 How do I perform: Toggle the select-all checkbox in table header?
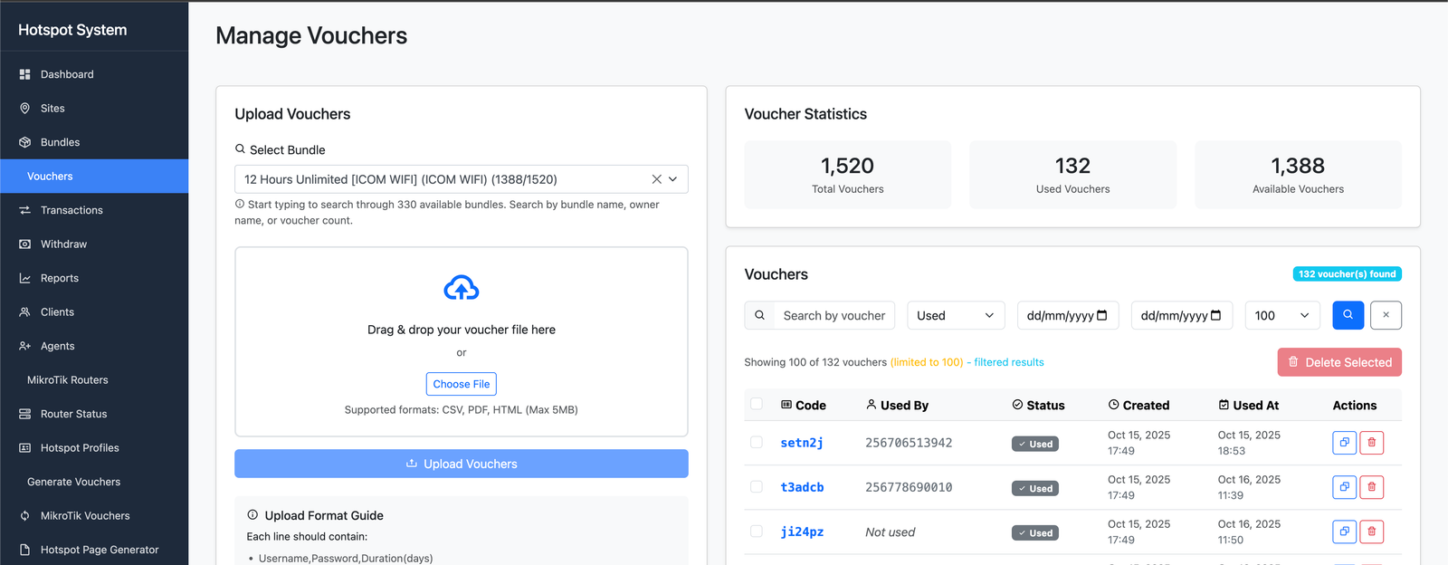(x=757, y=404)
